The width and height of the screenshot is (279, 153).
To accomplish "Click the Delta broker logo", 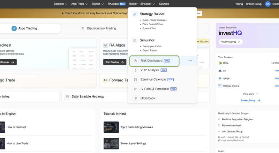I will [220, 63].
